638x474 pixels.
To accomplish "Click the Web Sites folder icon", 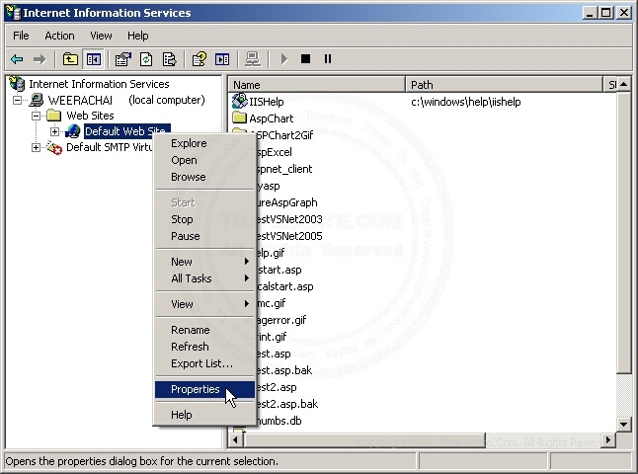I will (53, 116).
